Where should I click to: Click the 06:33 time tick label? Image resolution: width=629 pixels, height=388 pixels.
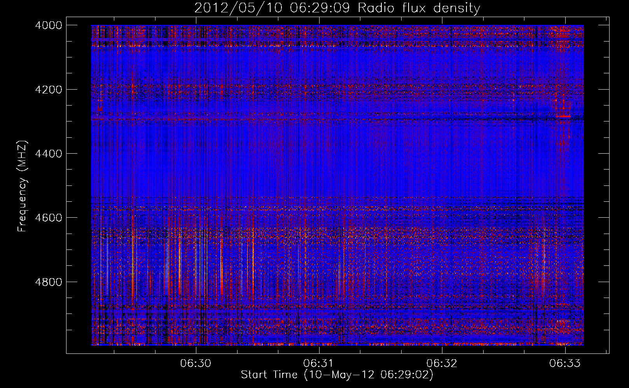point(565,363)
